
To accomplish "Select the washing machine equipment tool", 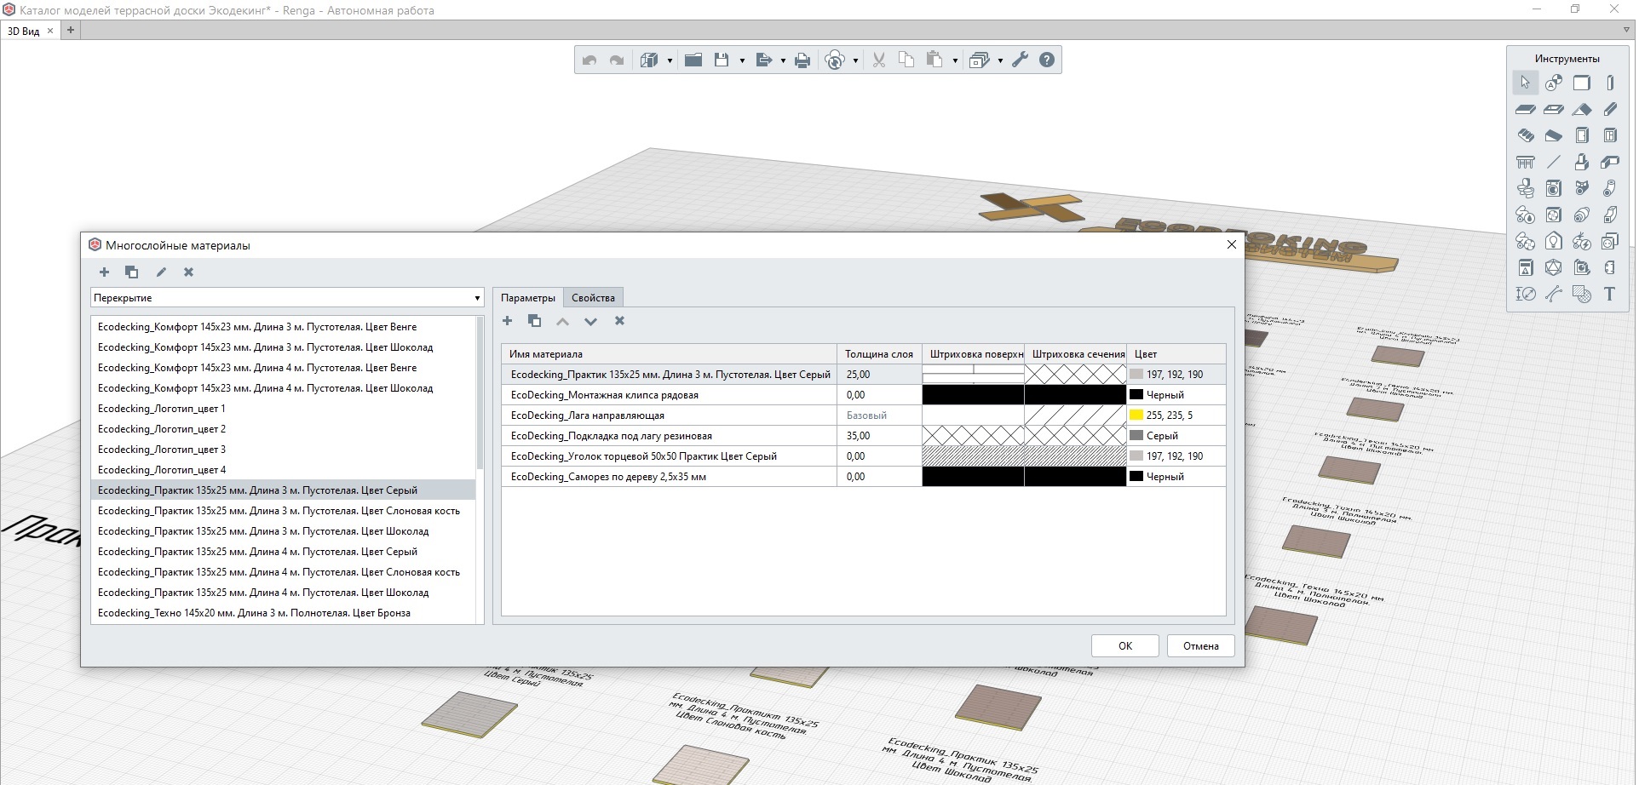I will click(1554, 188).
